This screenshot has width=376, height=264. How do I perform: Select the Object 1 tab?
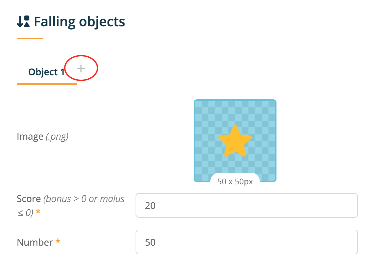tap(46, 72)
